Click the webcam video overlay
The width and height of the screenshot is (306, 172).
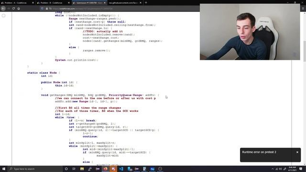coord(250,32)
